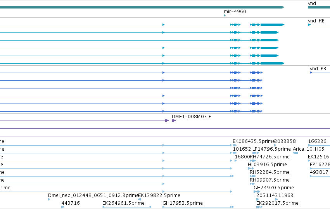Select the LP14796.5prime EST label
330x209 pixels.
point(271,149)
